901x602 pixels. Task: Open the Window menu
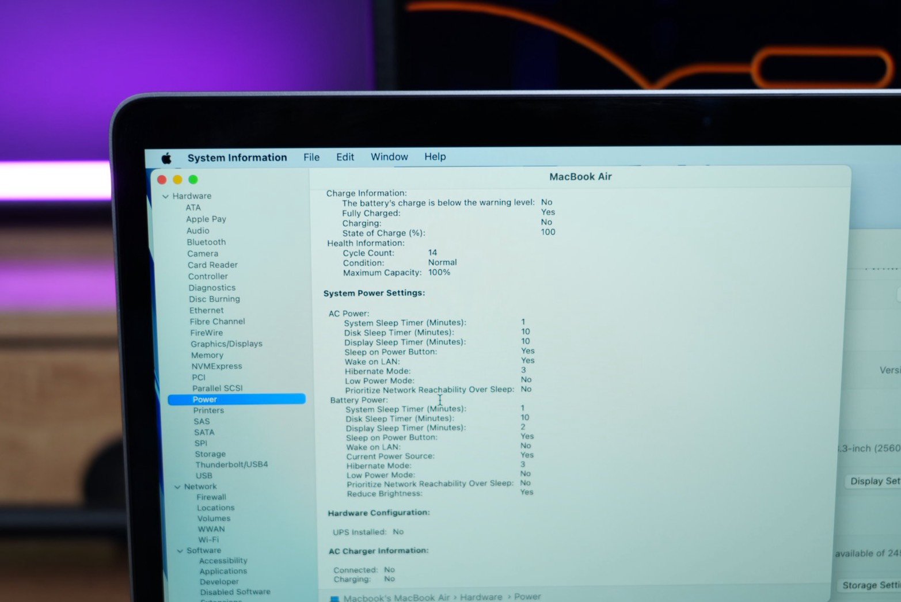coord(389,157)
